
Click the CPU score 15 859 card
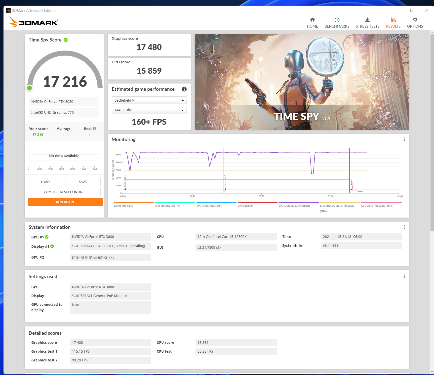[149, 69]
